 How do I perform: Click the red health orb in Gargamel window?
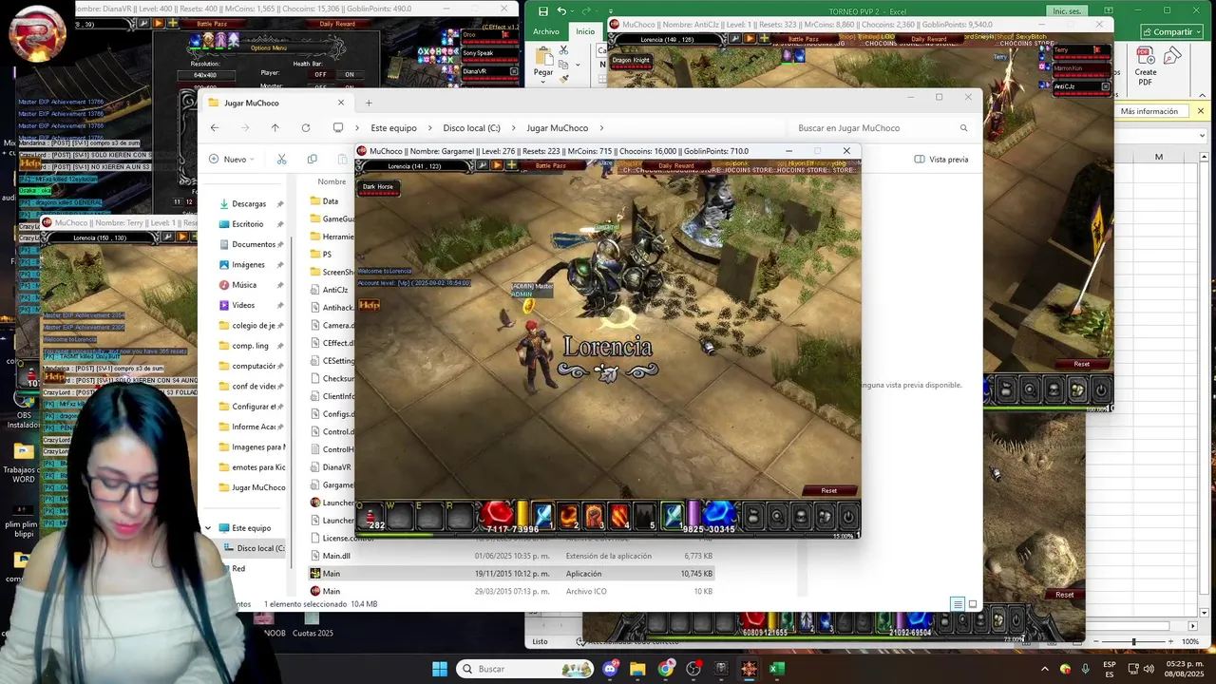pyautogui.click(x=496, y=515)
